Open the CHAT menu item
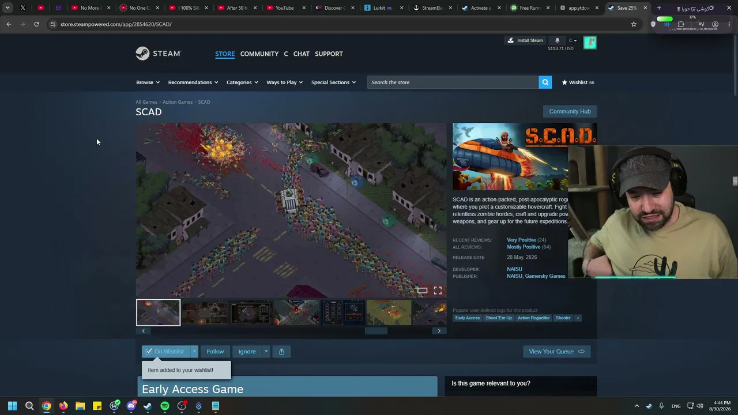The image size is (738, 415). 302,54
